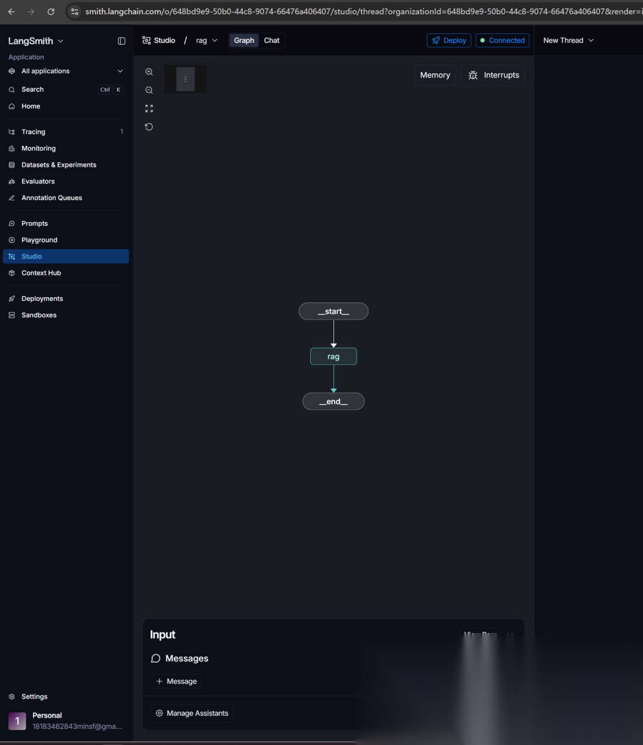The height and width of the screenshot is (745, 643).
Task: Select the __end__ graph node
Action: point(333,401)
